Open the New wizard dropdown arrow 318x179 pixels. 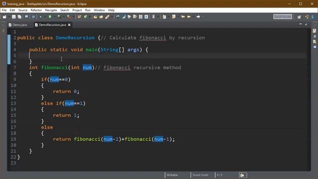(9, 16)
